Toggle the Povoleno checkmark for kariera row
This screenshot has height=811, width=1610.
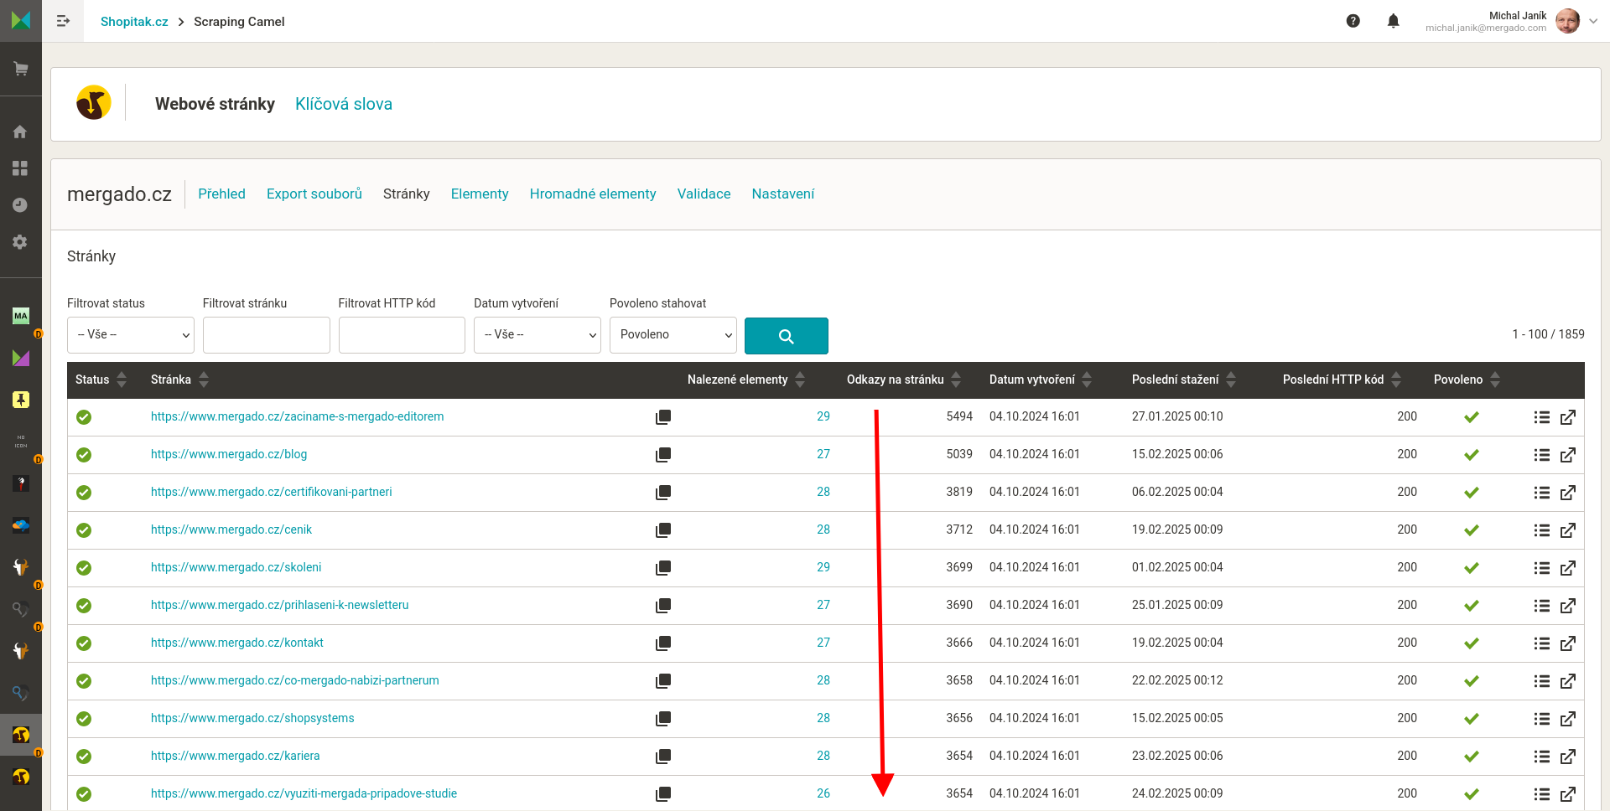click(1471, 757)
